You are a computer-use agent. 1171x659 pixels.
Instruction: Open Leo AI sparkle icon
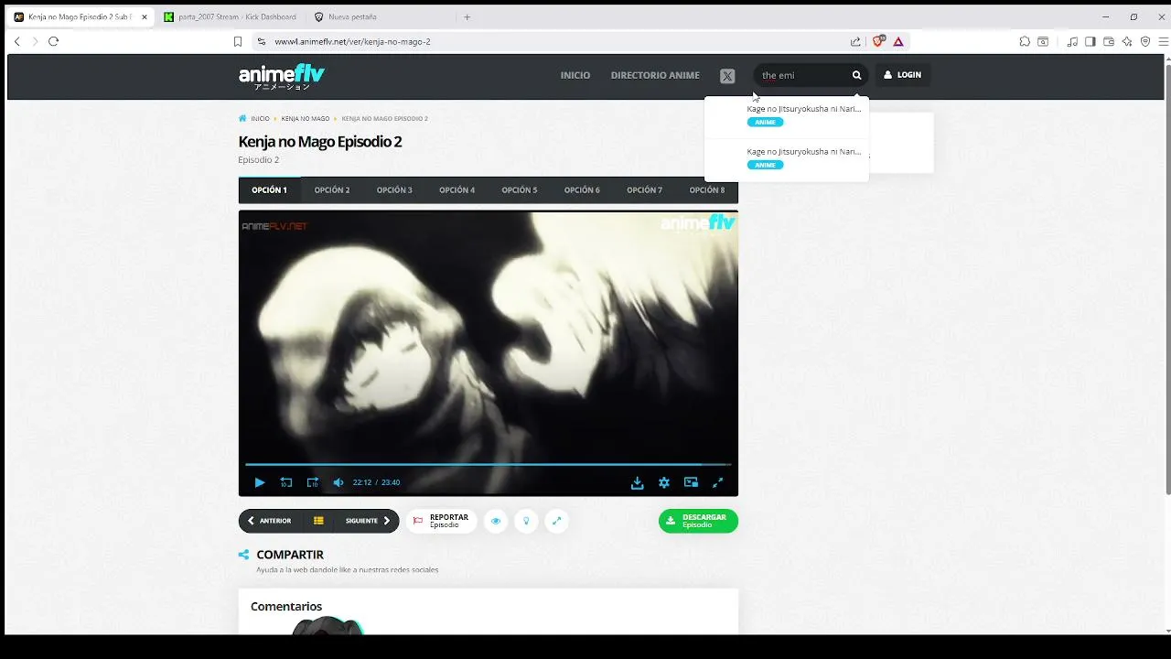1127,41
